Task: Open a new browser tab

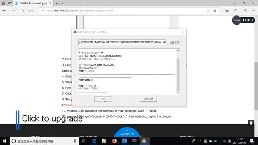Action: coord(57,3)
